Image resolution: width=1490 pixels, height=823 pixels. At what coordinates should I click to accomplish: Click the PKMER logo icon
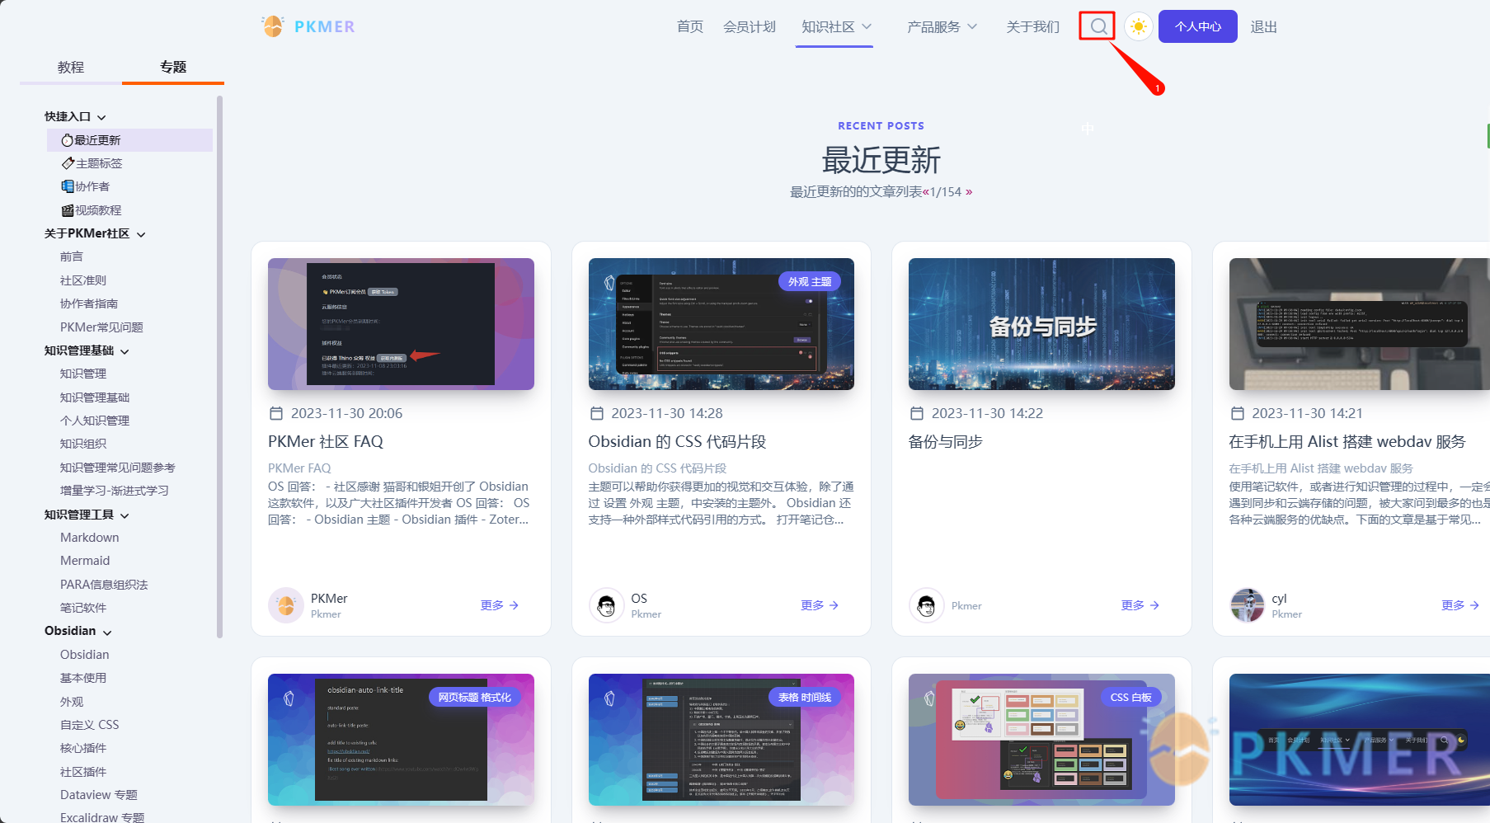coord(273,26)
